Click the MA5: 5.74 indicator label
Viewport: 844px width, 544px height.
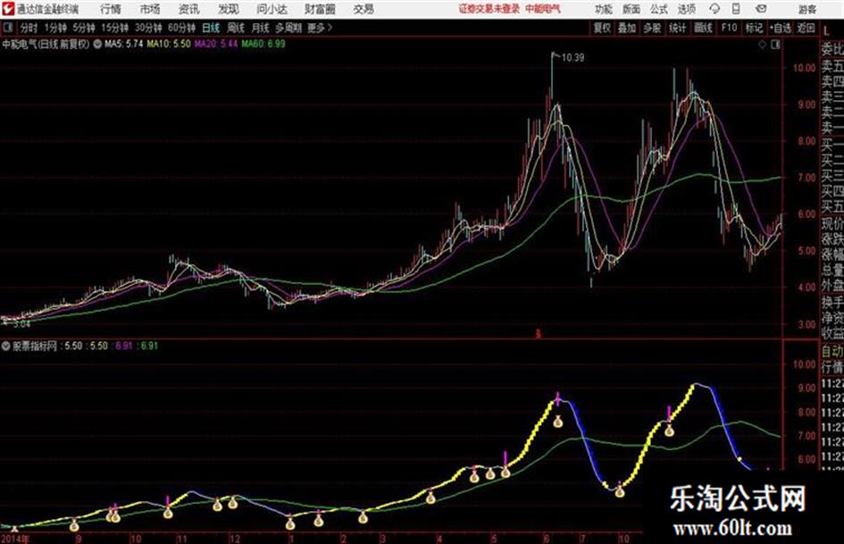pyautogui.click(x=124, y=44)
